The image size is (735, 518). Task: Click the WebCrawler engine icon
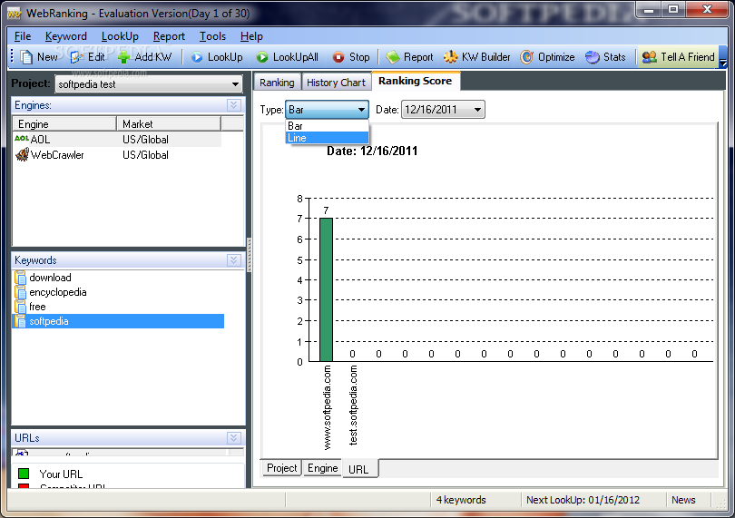(x=22, y=154)
